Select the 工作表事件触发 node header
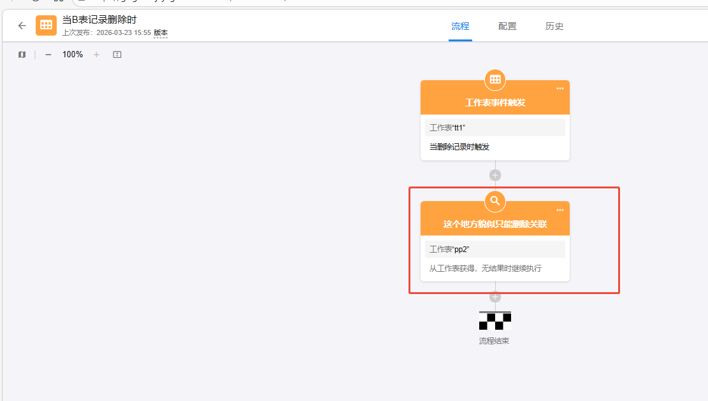This screenshot has width=708, height=401. (495, 97)
